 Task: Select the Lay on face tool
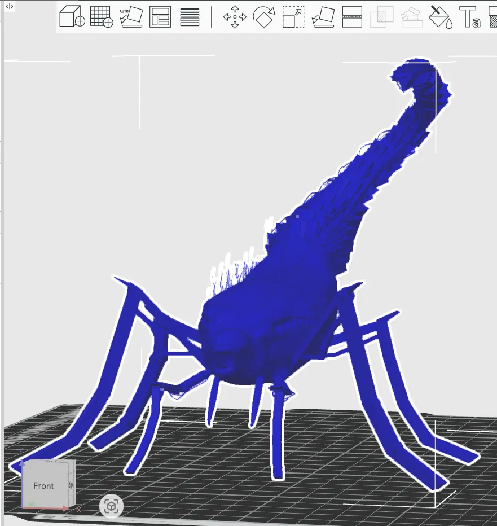[x=323, y=17]
